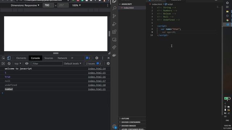Show more DevTools tabs chevron
The width and height of the screenshot is (232, 130).
coord(72,58)
